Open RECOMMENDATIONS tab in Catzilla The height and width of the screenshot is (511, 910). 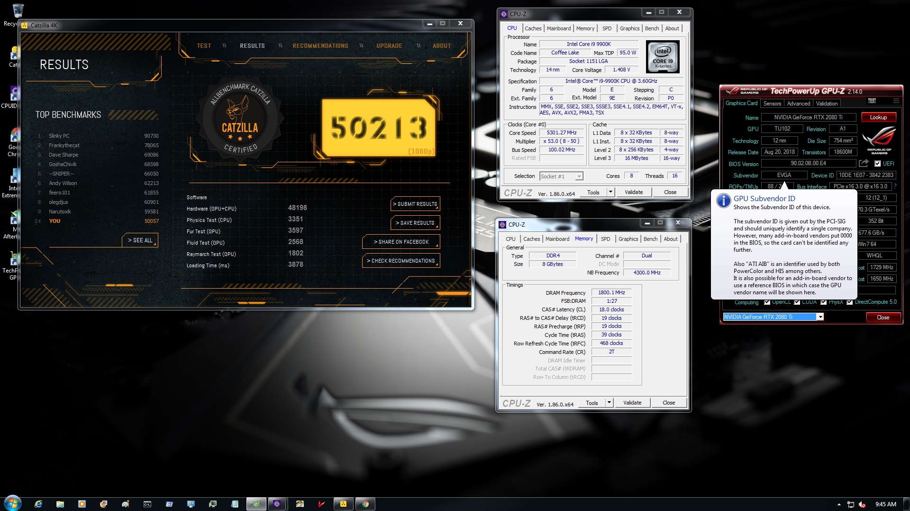click(x=320, y=46)
